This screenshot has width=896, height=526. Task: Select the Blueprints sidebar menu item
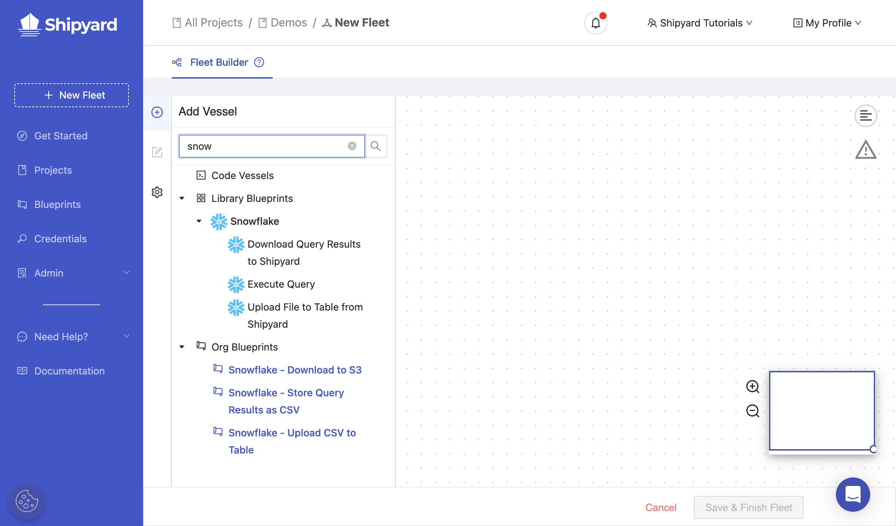coord(57,204)
